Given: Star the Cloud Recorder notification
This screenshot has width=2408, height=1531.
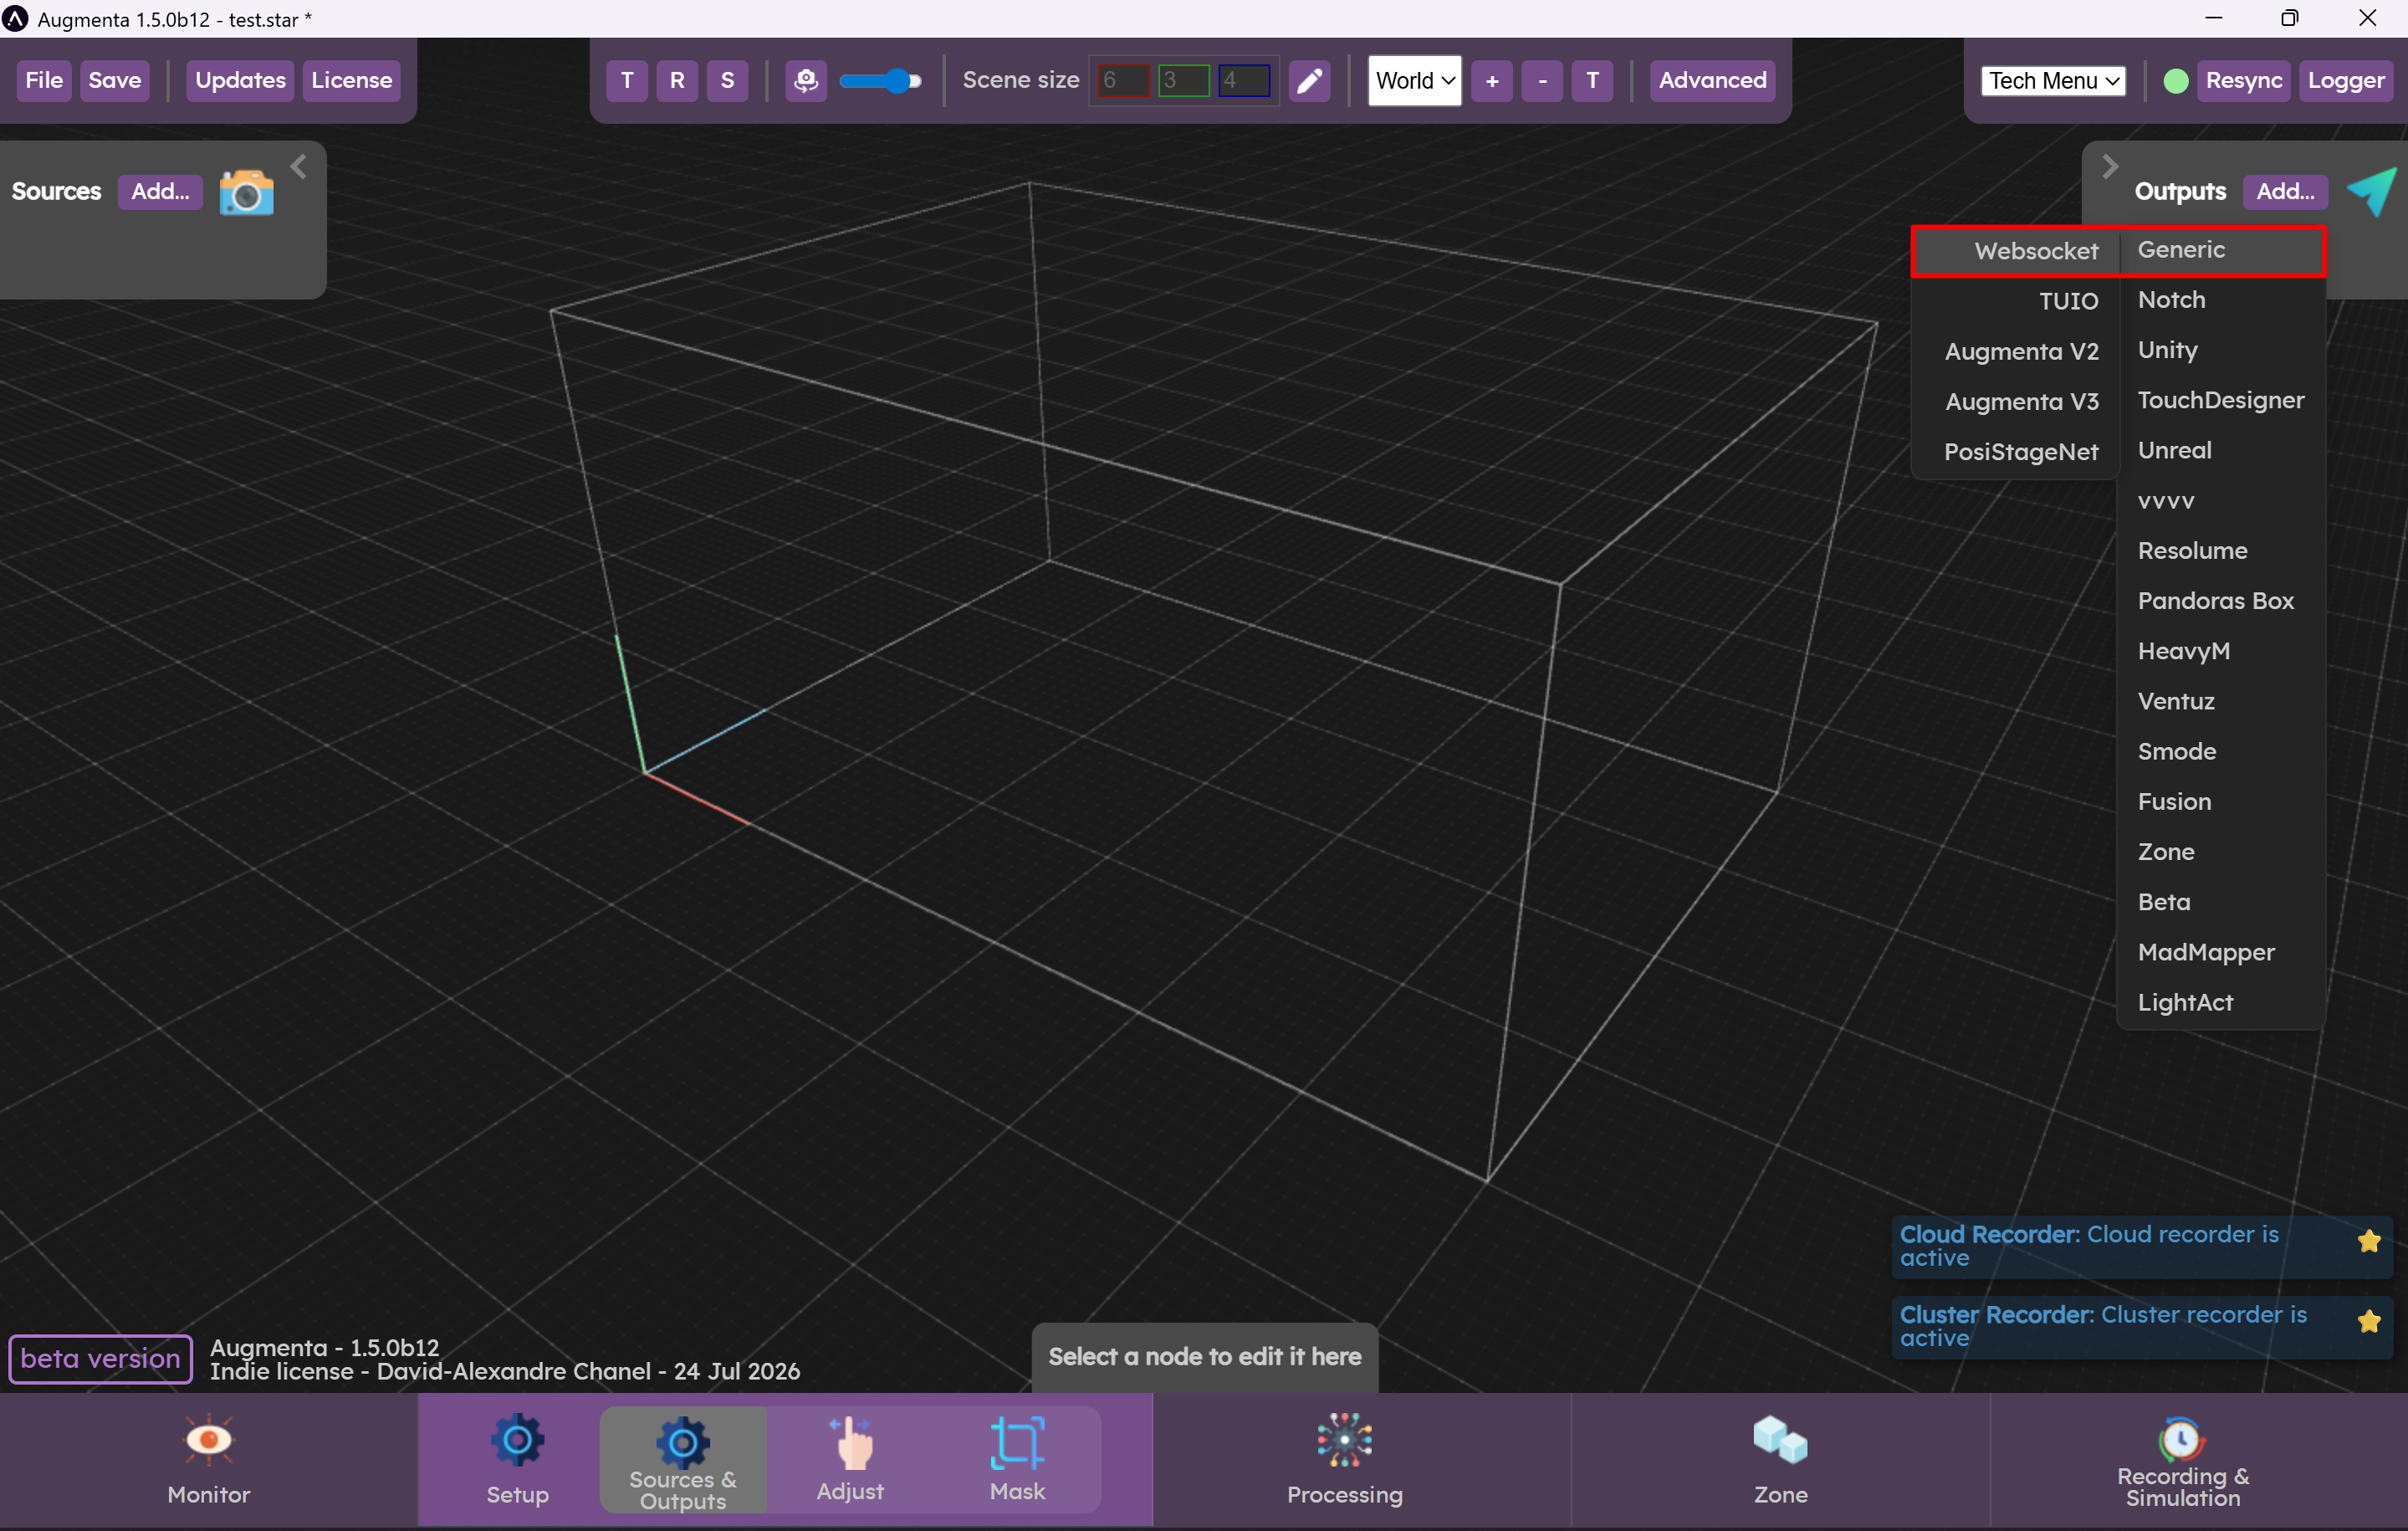Looking at the screenshot, I should click(2368, 1241).
